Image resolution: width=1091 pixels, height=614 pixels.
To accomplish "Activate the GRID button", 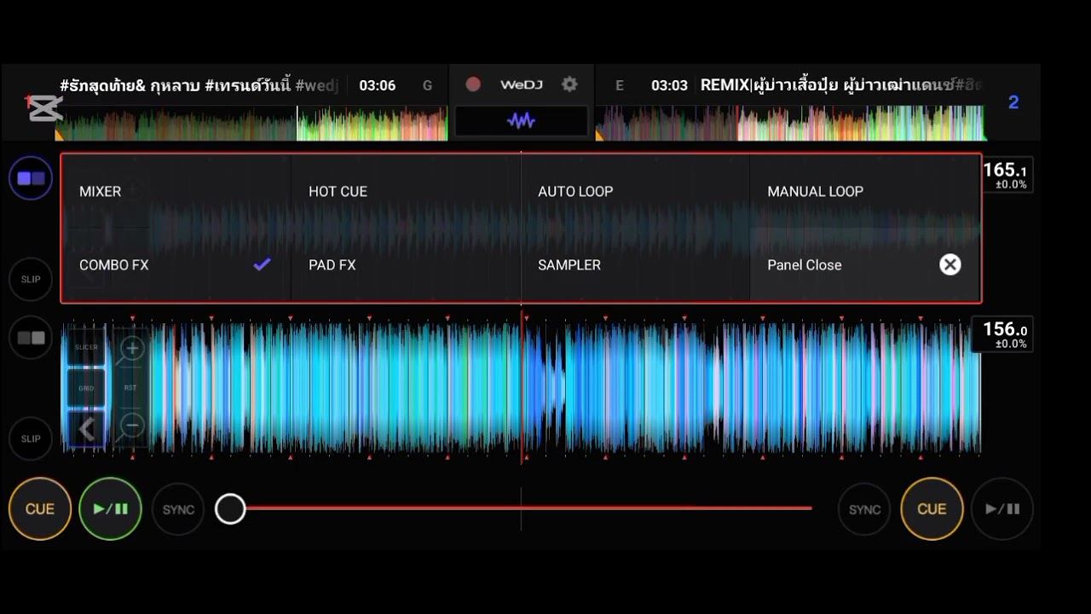I will pos(86,388).
